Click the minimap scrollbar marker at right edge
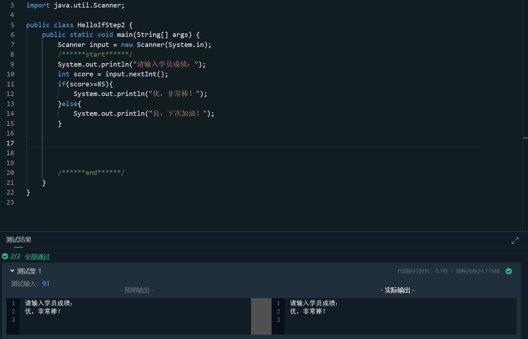 pyautogui.click(x=525, y=138)
